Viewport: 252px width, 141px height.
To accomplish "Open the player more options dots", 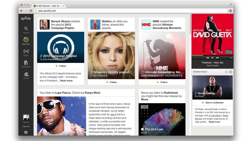I will point(231,58).
